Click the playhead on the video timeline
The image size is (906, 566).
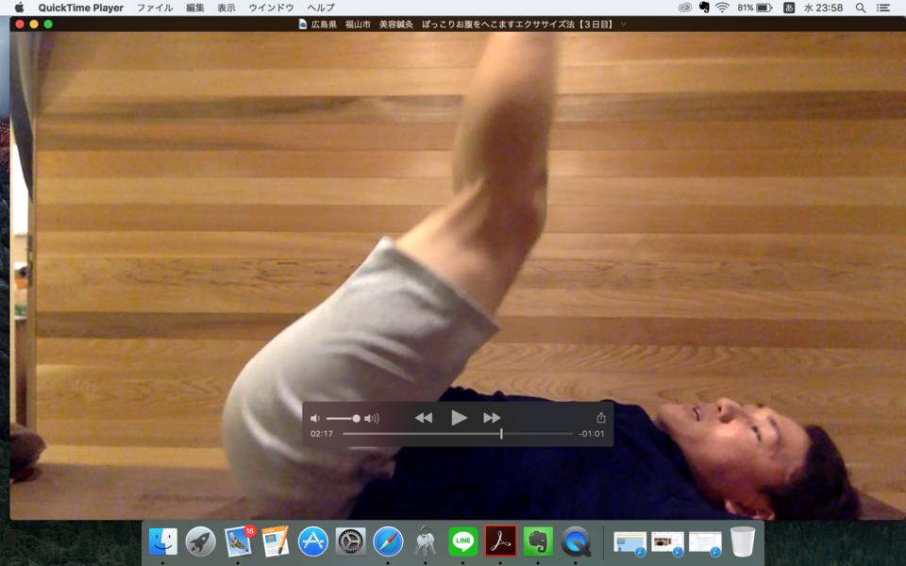(x=501, y=433)
